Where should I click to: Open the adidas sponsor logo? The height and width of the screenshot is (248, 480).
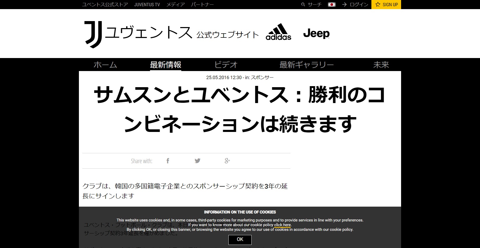(278, 32)
